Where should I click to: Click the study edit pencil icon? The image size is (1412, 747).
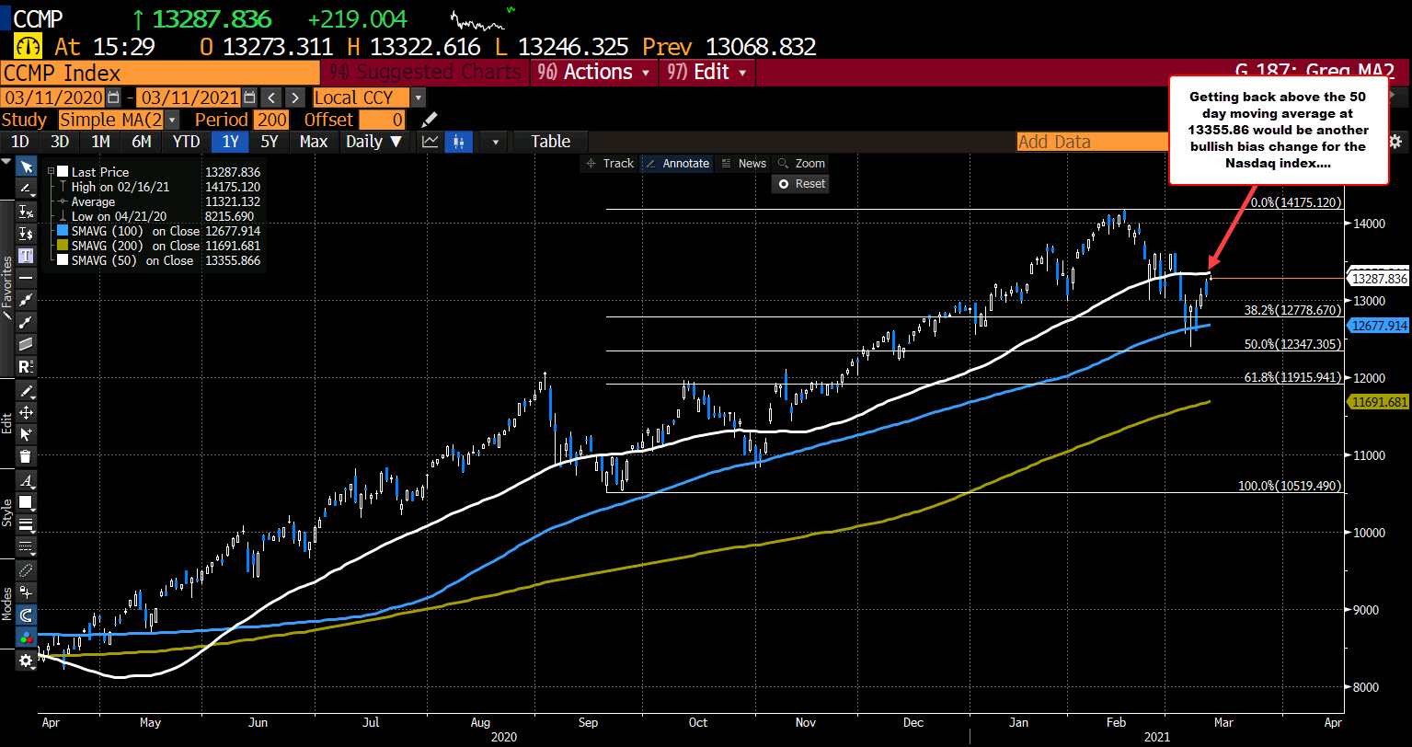(429, 120)
